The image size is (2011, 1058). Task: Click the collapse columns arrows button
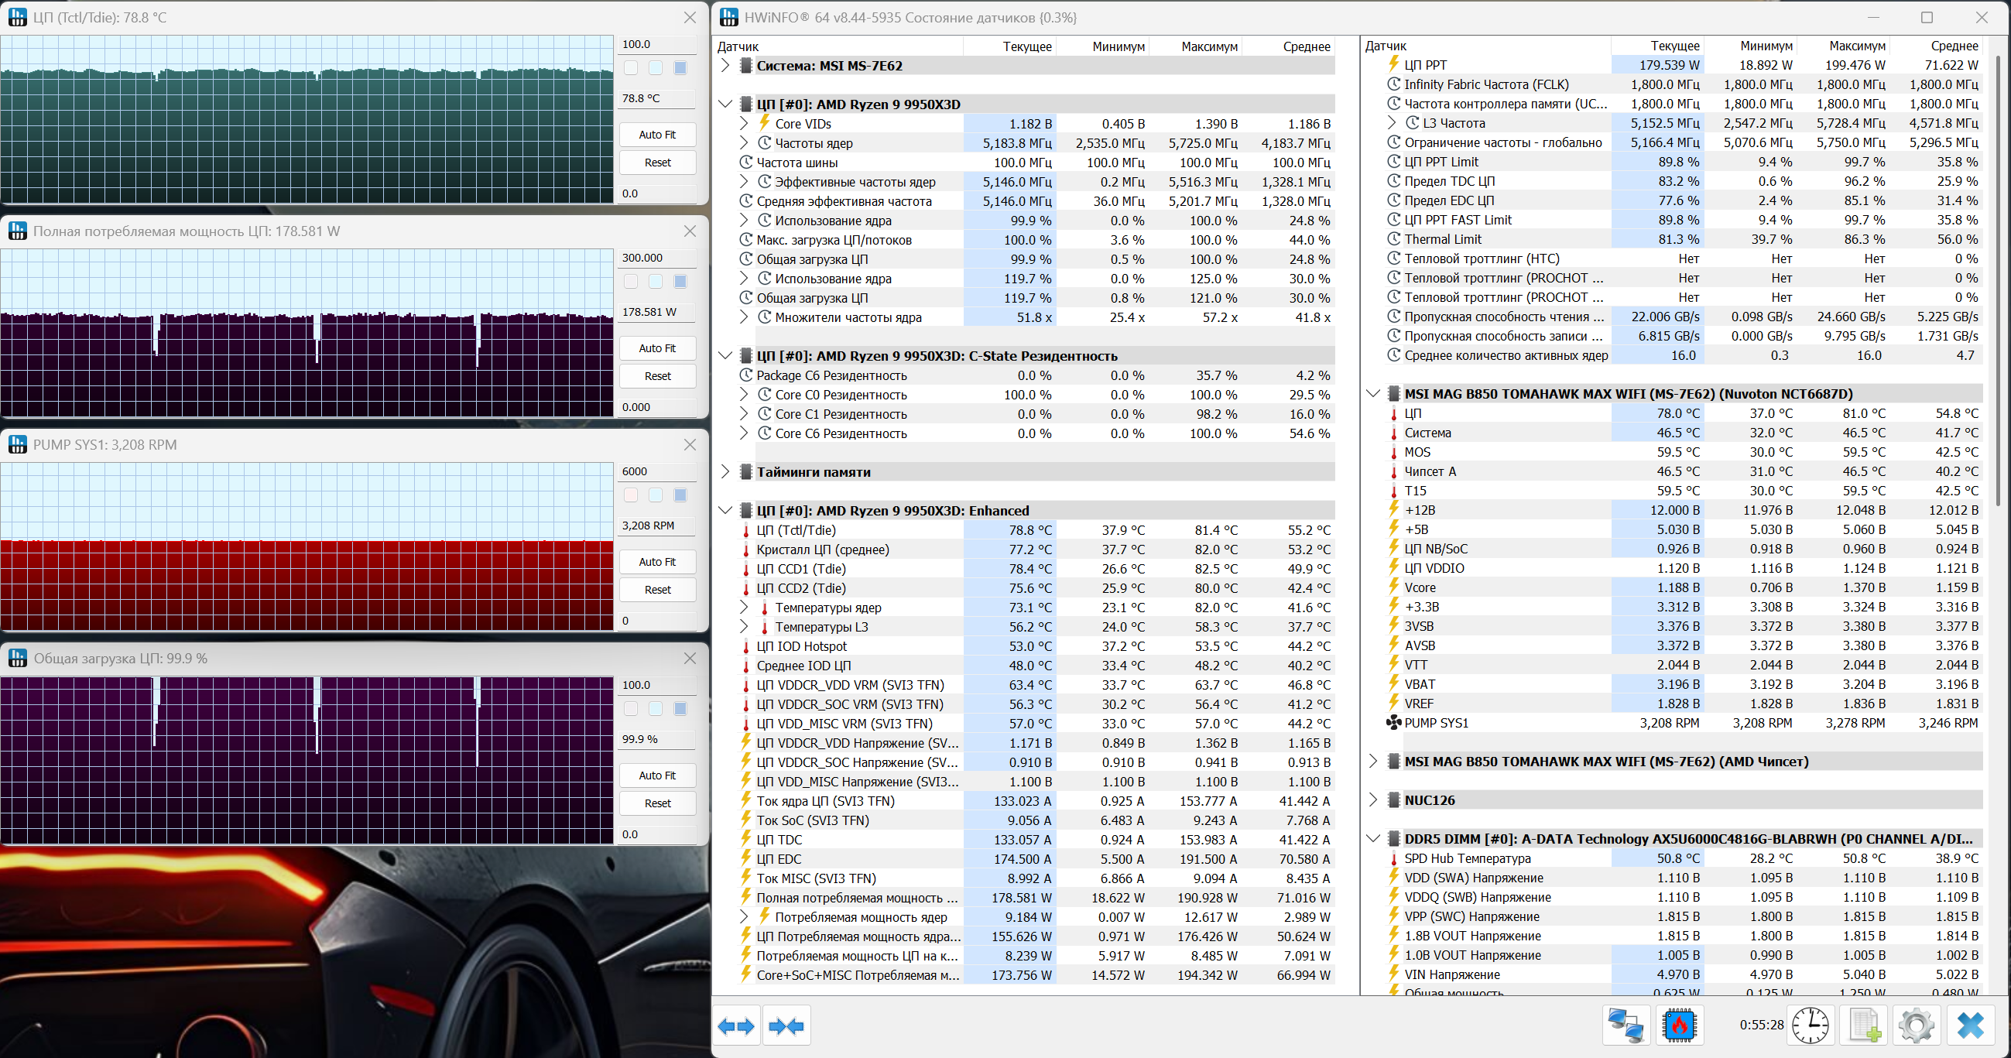coord(786,1026)
